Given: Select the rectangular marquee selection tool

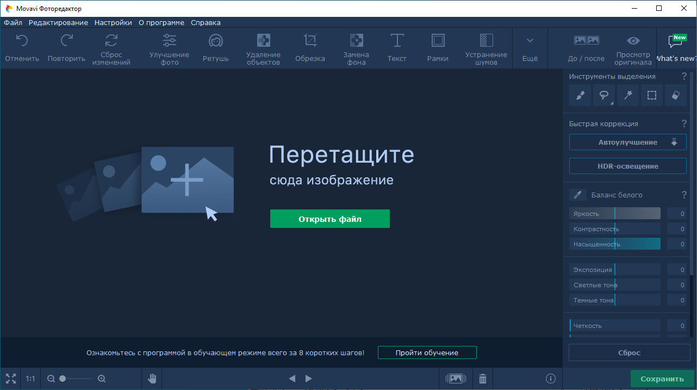Looking at the screenshot, I should click(652, 95).
